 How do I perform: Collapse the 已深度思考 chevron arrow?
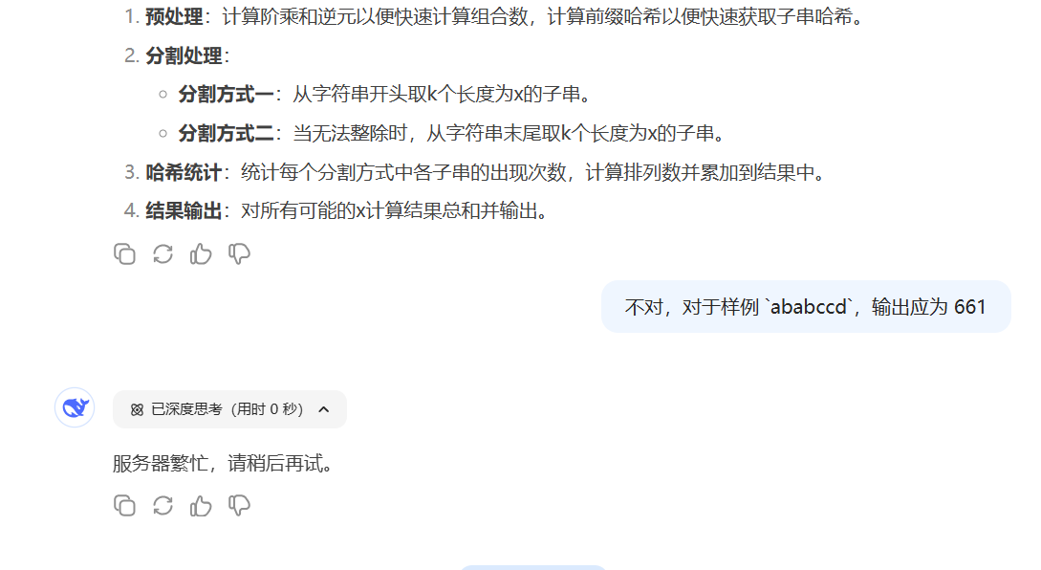coord(324,409)
